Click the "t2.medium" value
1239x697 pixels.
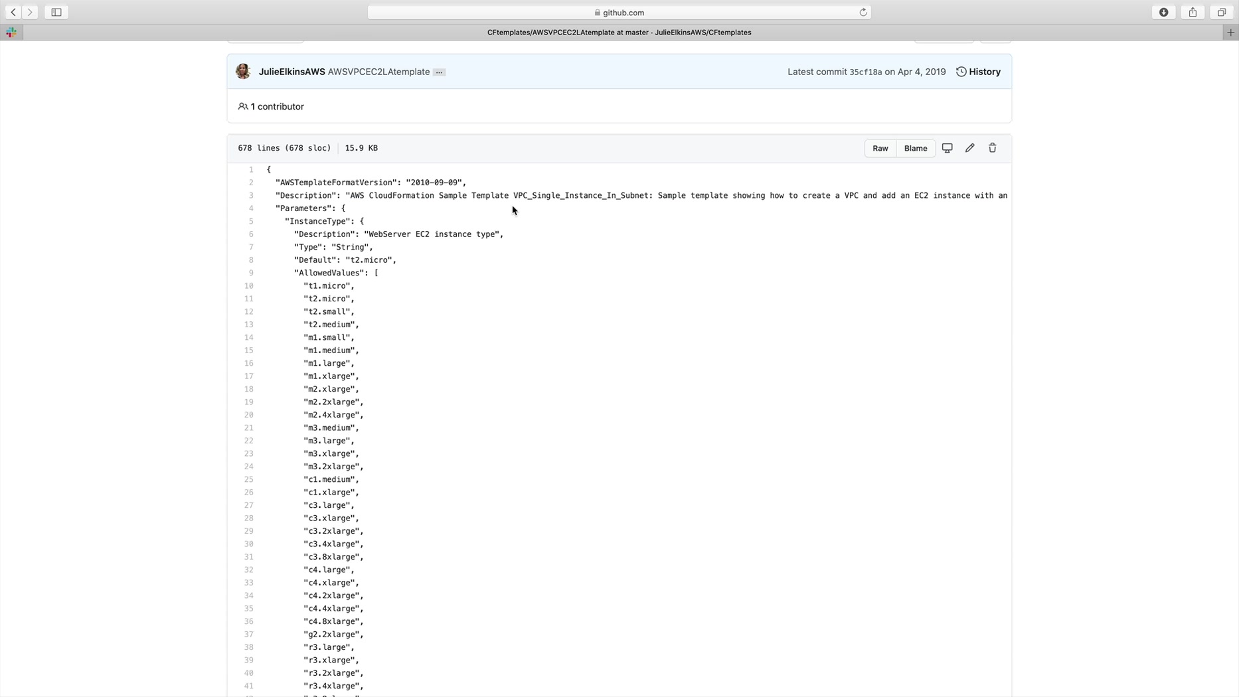(331, 325)
